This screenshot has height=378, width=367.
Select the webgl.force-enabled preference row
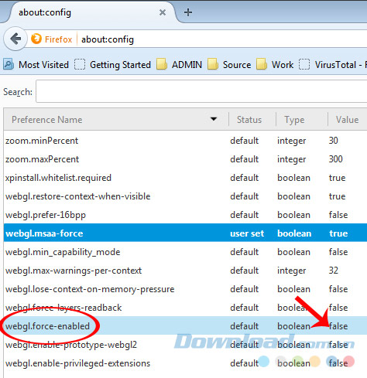coord(185,326)
